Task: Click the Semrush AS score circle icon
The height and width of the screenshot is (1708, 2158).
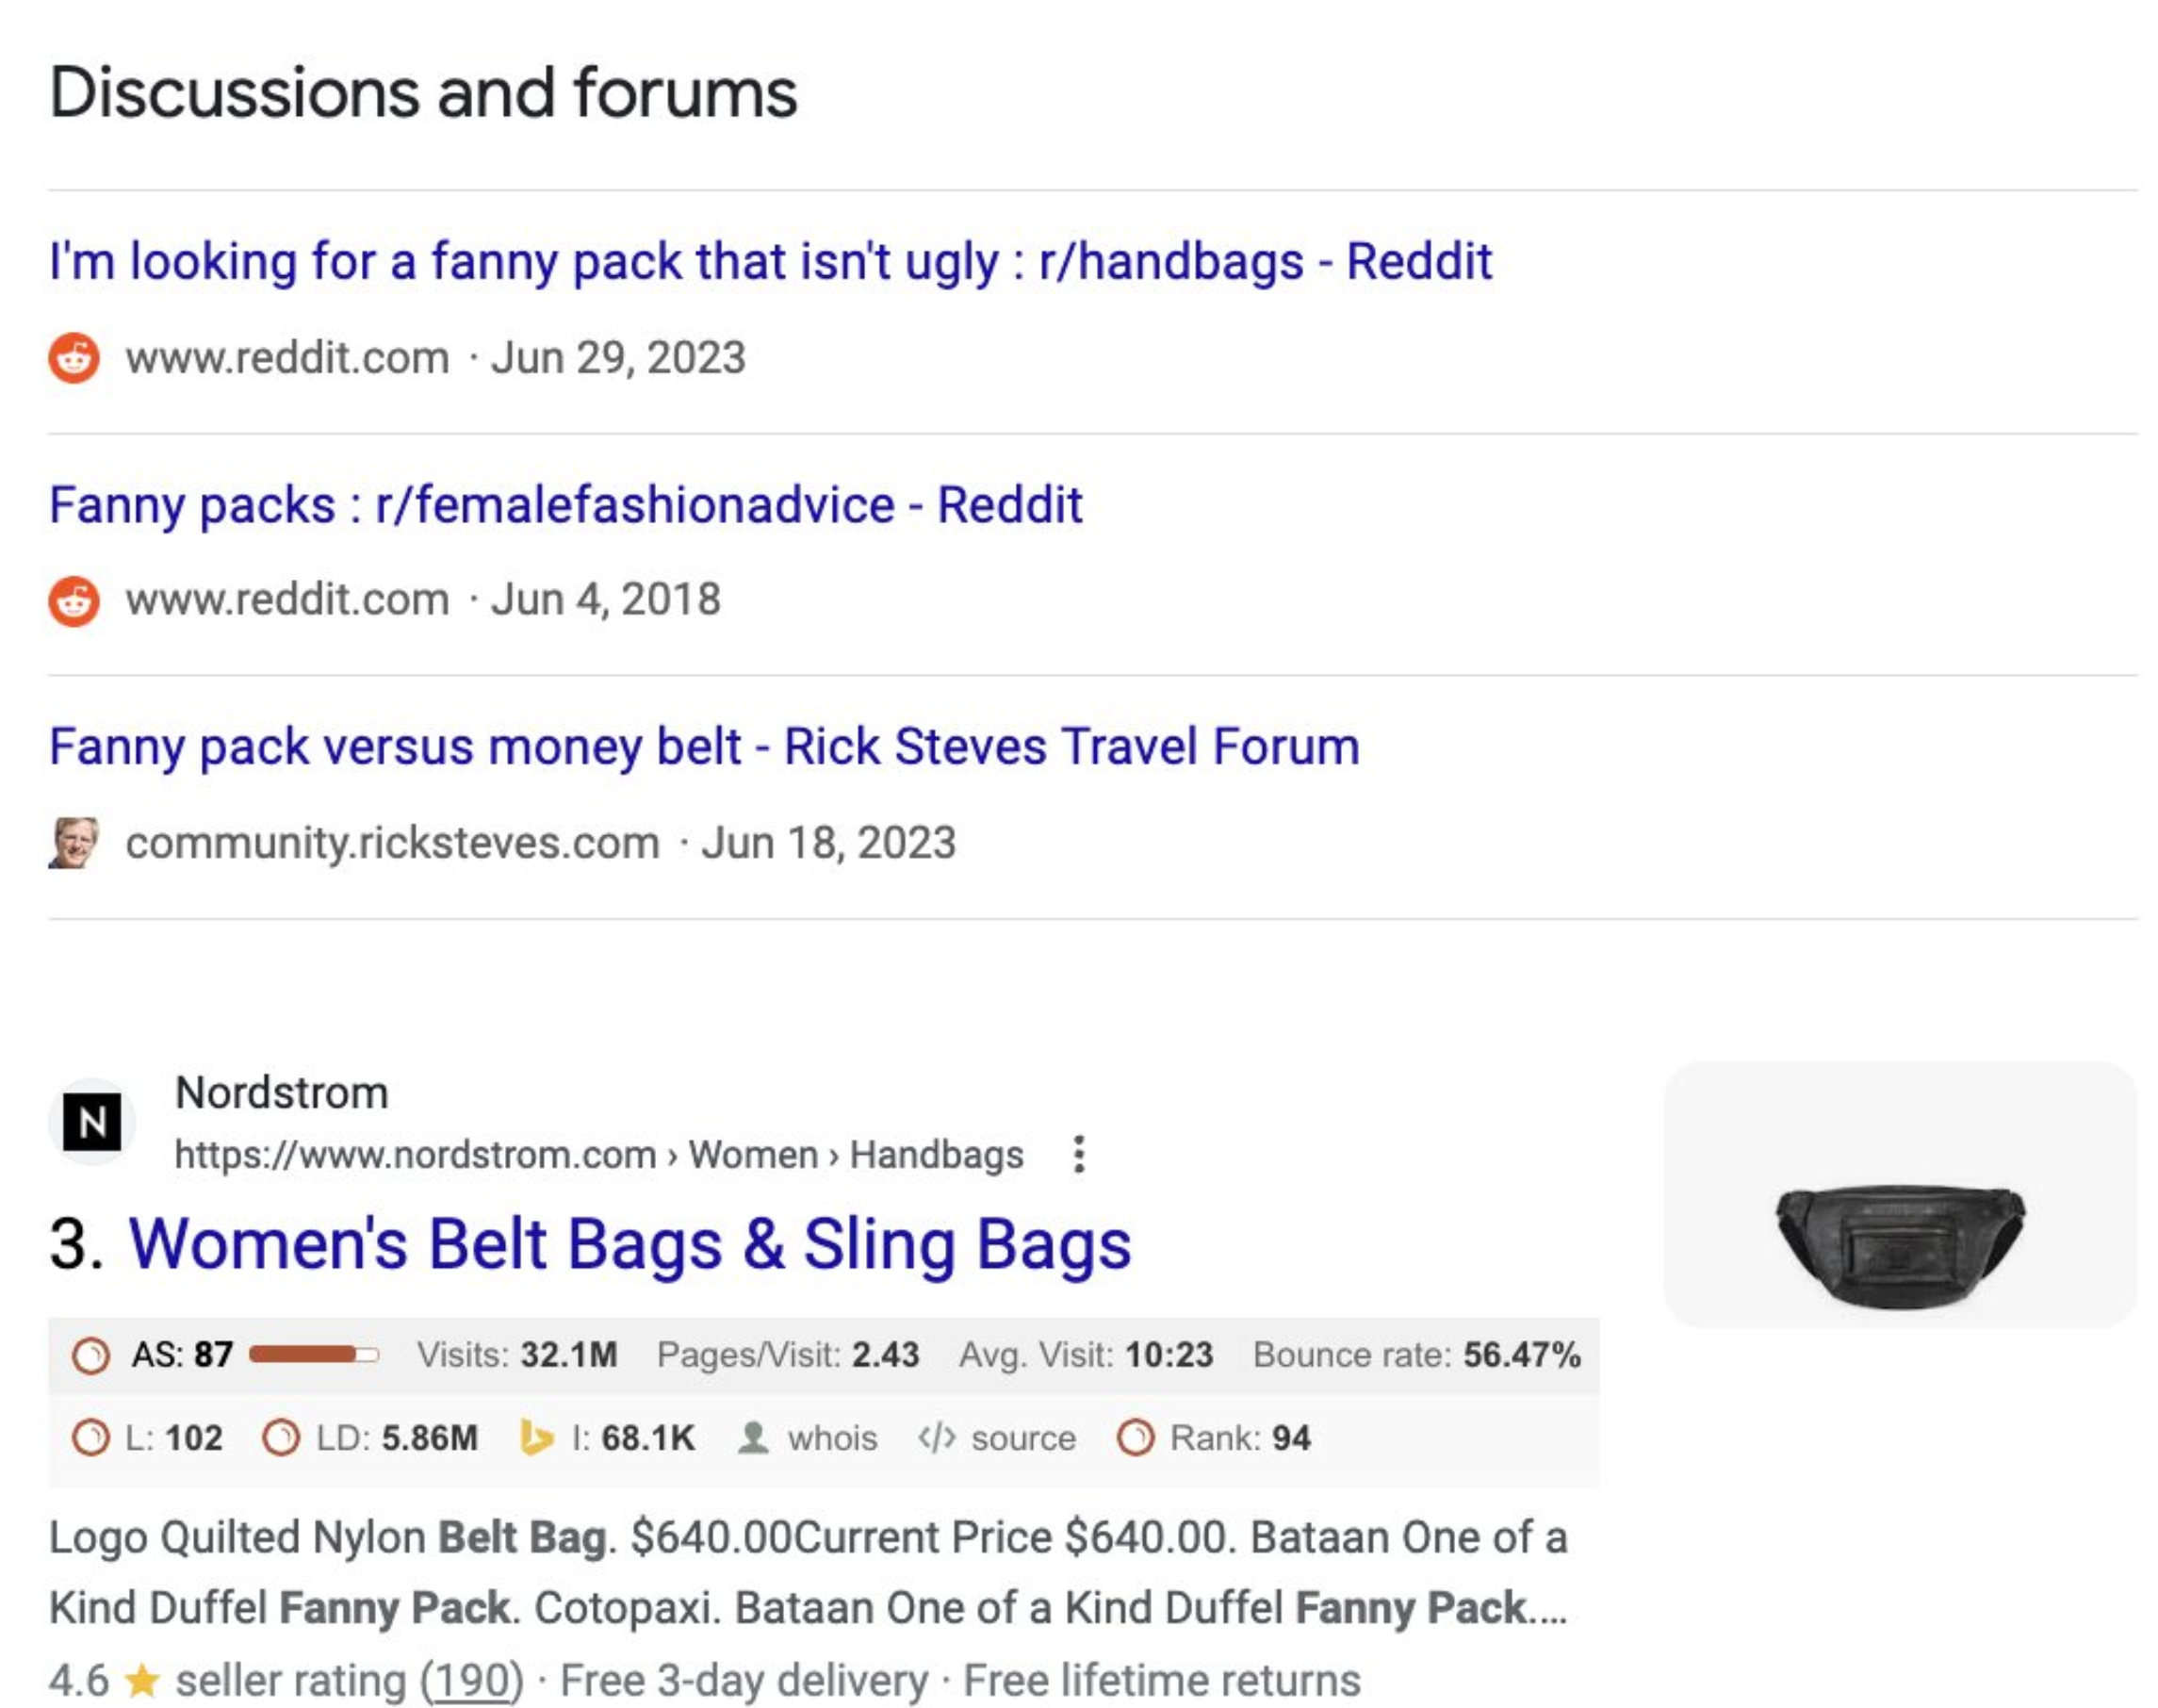Action: 91,1356
